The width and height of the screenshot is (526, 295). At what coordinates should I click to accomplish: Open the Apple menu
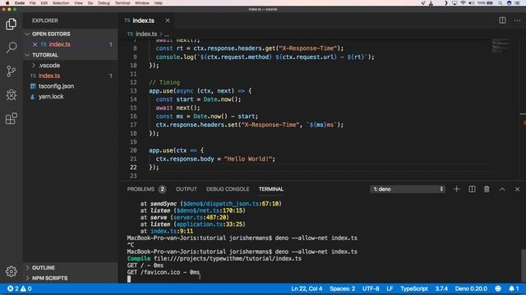coord(7,2)
